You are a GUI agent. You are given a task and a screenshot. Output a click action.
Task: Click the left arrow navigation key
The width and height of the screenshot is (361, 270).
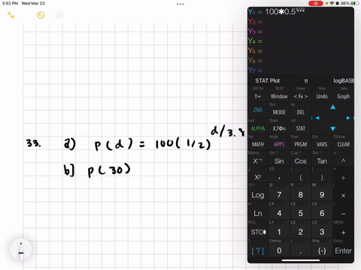(x=317, y=118)
